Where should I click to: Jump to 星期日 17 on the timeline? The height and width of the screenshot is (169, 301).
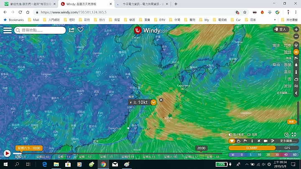191,157
